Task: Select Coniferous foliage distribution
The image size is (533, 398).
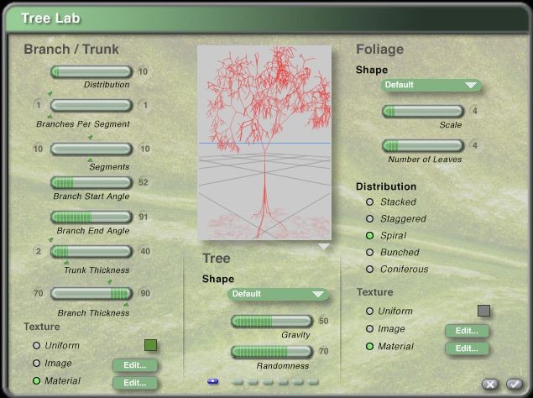Action: [370, 270]
